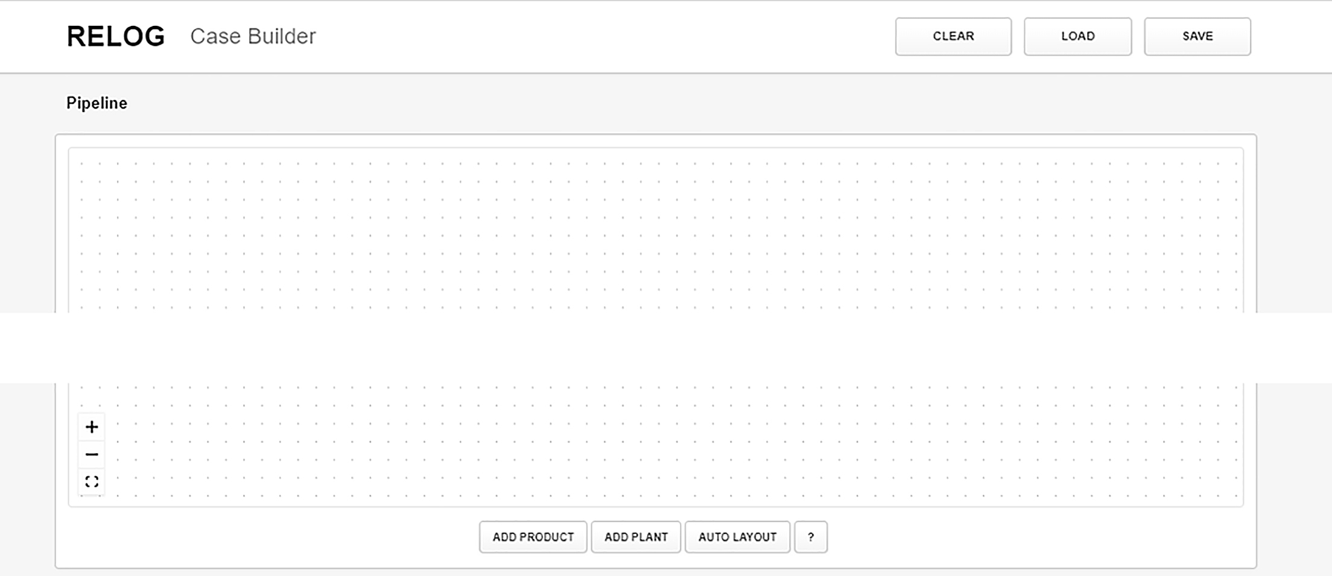Zoom in on the pipeline canvas
This screenshot has height=576, width=1332.
pyautogui.click(x=92, y=427)
